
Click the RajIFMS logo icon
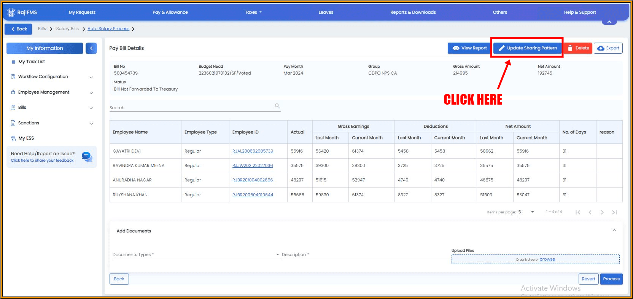tap(11, 13)
